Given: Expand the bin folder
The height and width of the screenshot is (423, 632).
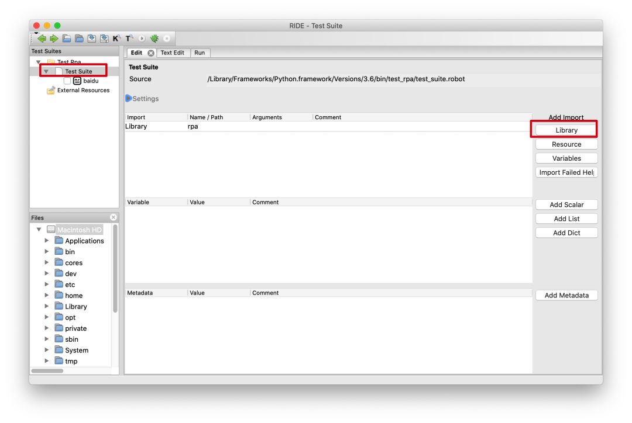Looking at the screenshot, I should click(47, 251).
